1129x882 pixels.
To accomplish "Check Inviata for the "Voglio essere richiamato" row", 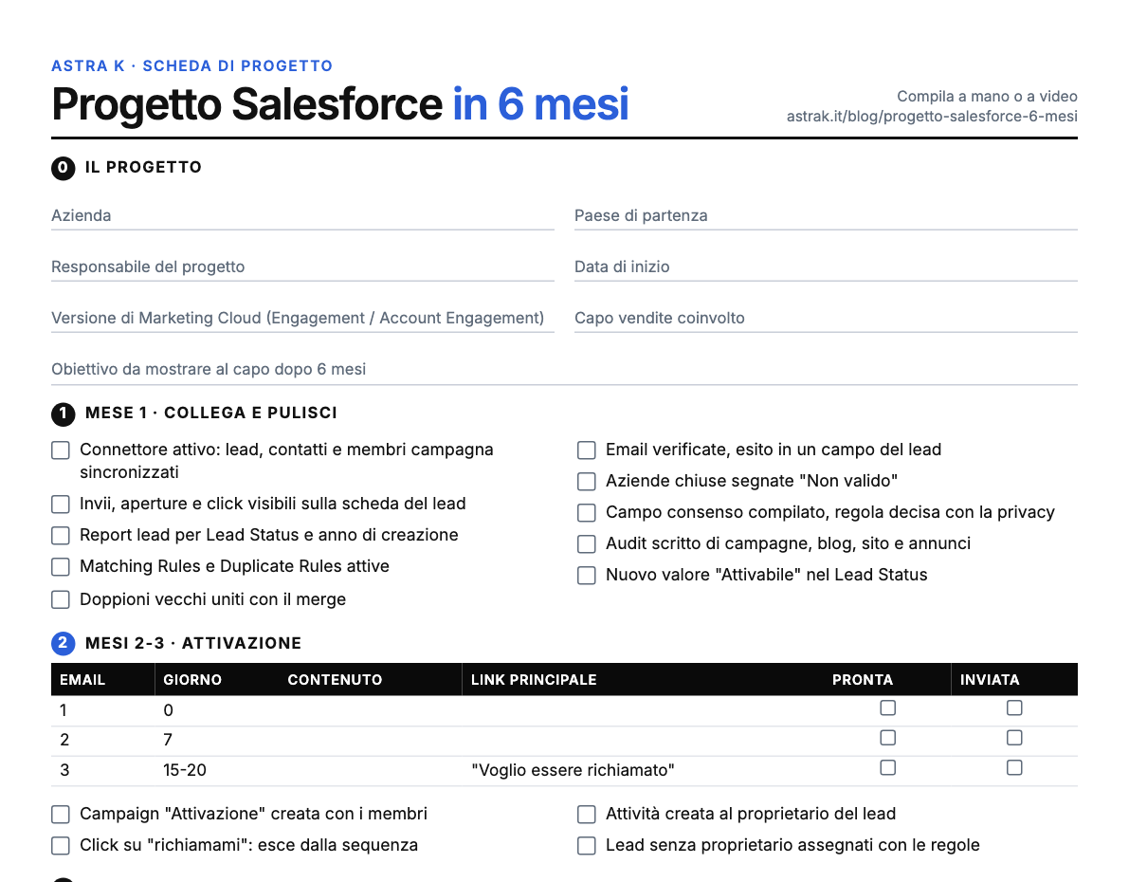I will [1014, 768].
